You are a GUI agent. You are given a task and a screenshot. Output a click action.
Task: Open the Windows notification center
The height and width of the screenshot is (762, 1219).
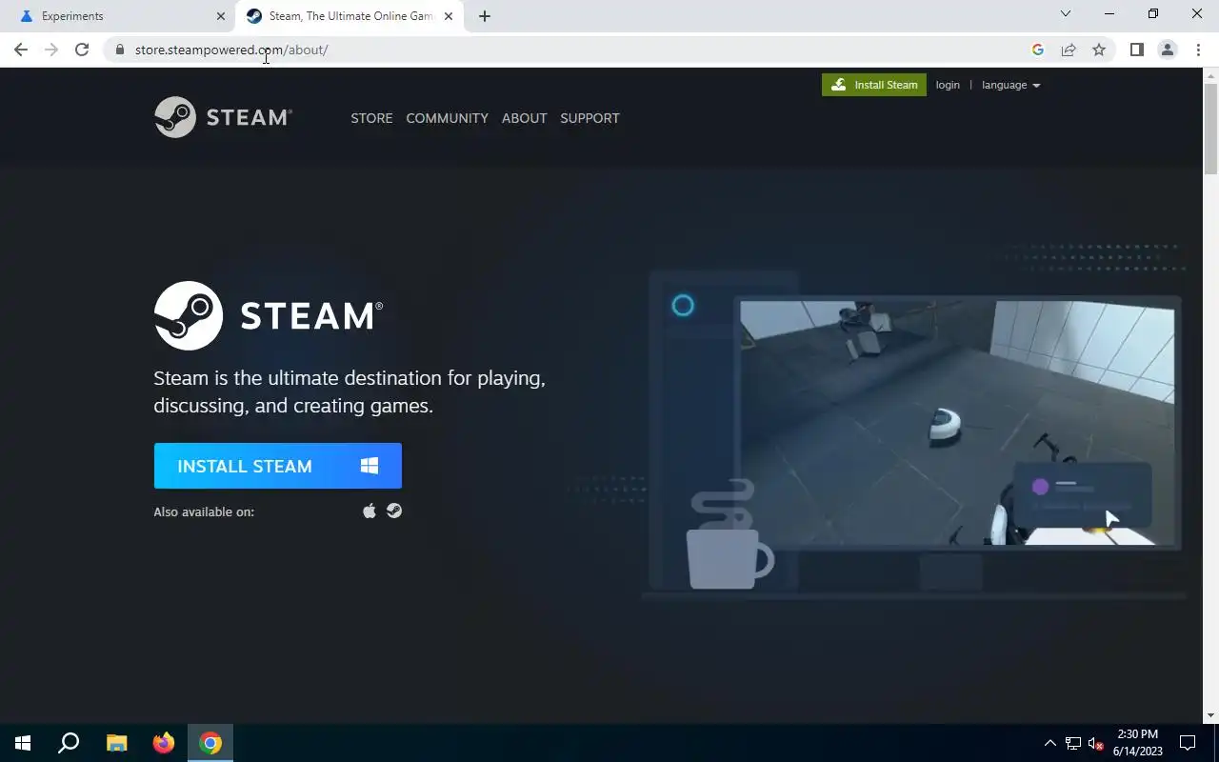pyautogui.click(x=1188, y=743)
